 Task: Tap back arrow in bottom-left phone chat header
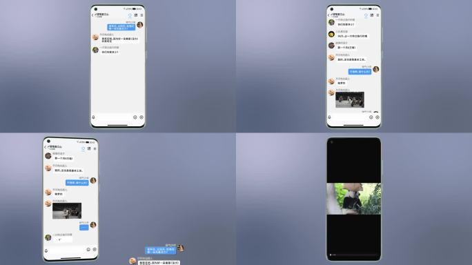(45, 147)
